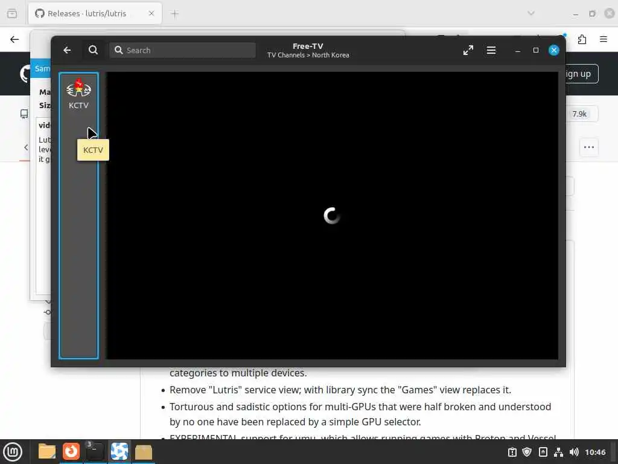Switch to the Terminal taskbar button
618x464 pixels.
pyautogui.click(x=95, y=452)
